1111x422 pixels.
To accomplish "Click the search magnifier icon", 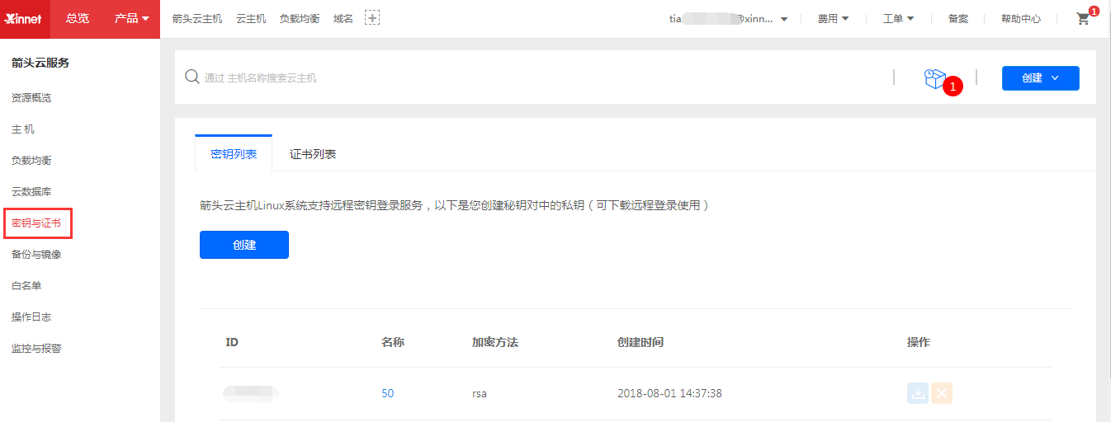I will click(191, 77).
